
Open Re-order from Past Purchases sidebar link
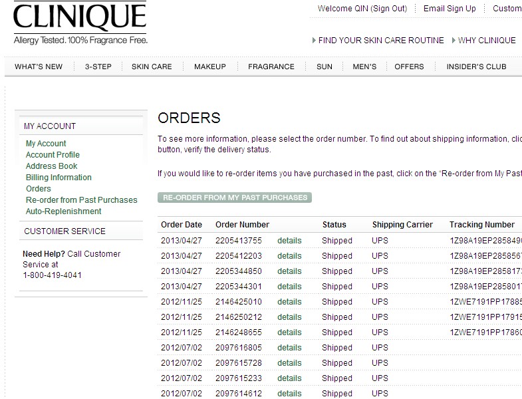[x=82, y=200]
